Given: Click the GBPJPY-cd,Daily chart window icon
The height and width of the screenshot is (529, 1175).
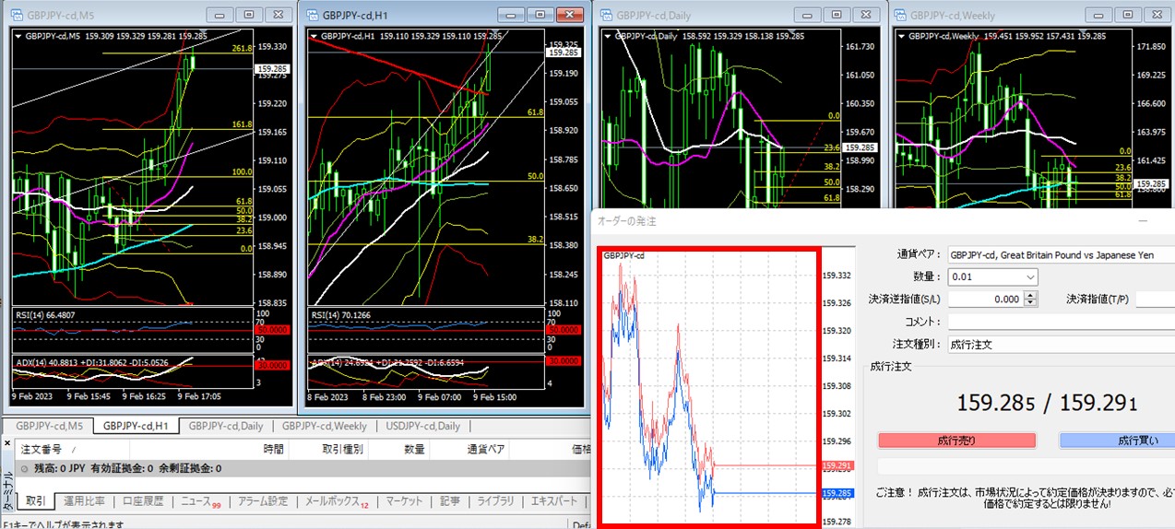Looking at the screenshot, I should tap(608, 15).
